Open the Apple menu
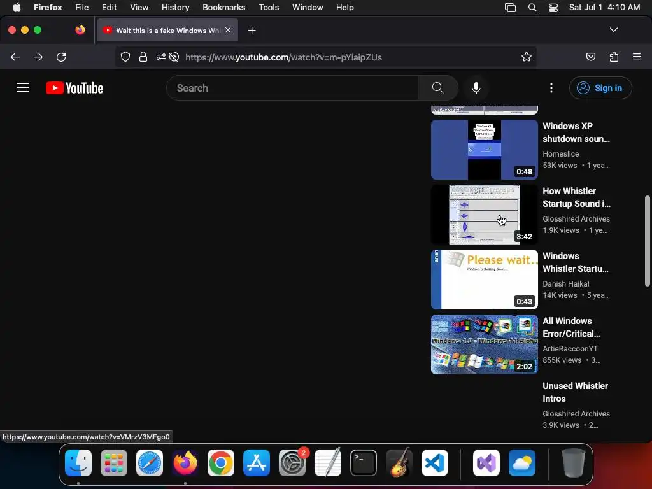Image resolution: width=652 pixels, height=489 pixels. point(17,8)
